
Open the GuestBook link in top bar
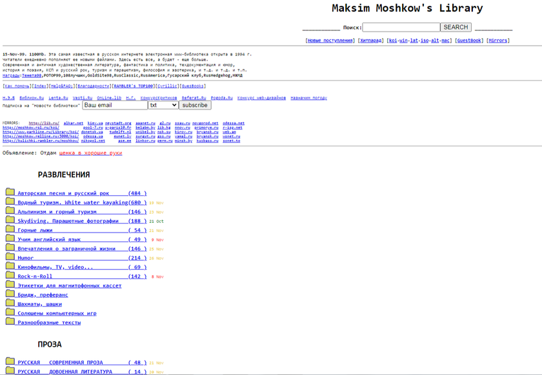click(469, 41)
